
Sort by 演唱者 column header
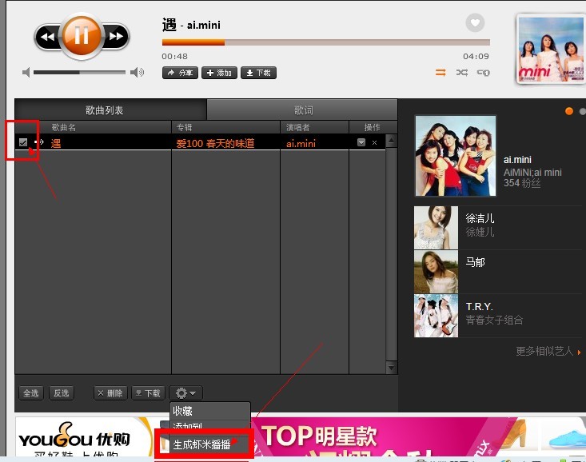point(298,127)
